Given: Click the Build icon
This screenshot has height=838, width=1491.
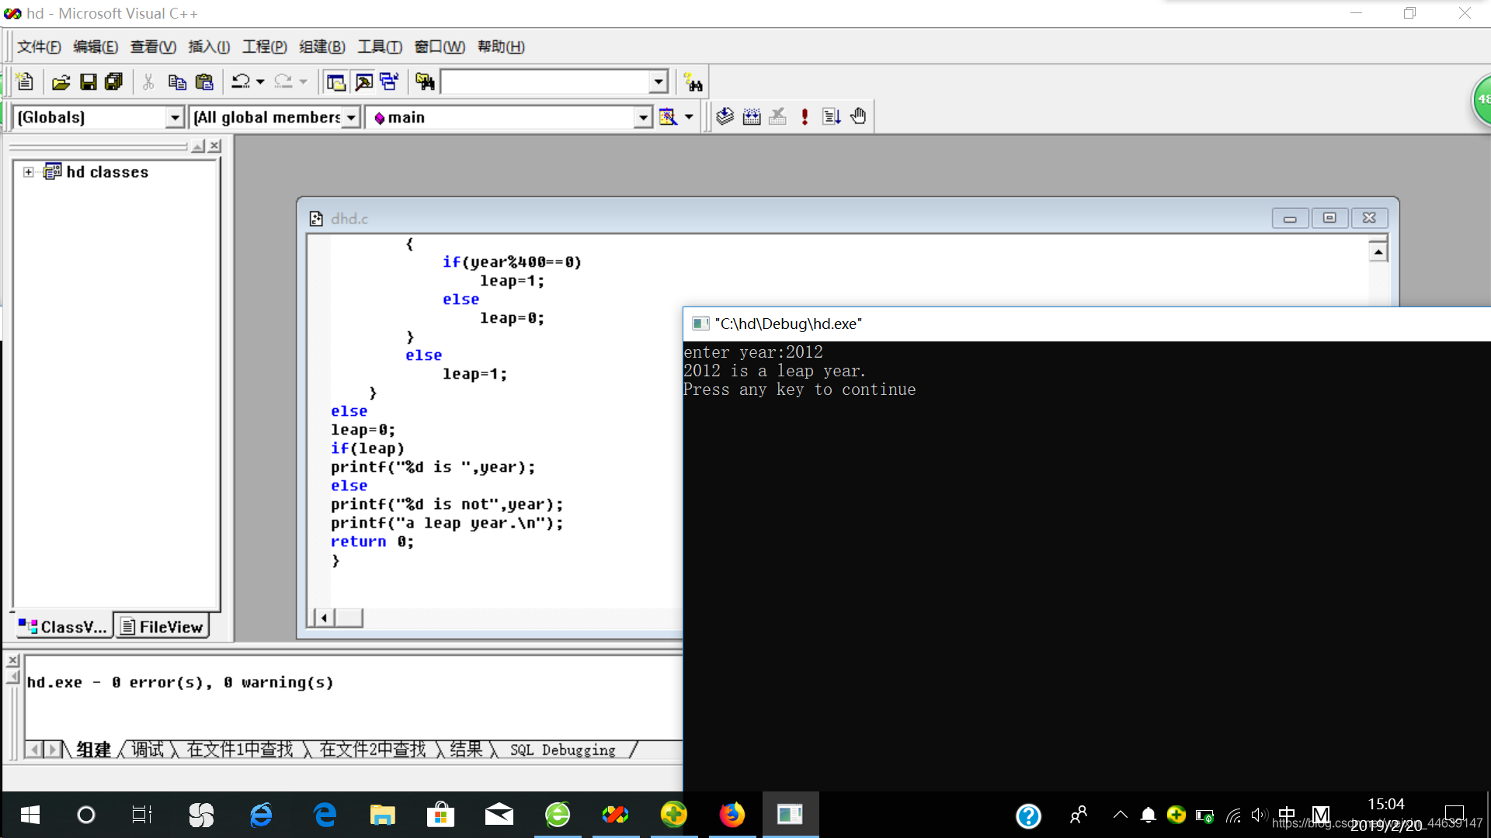Looking at the screenshot, I should (x=751, y=116).
